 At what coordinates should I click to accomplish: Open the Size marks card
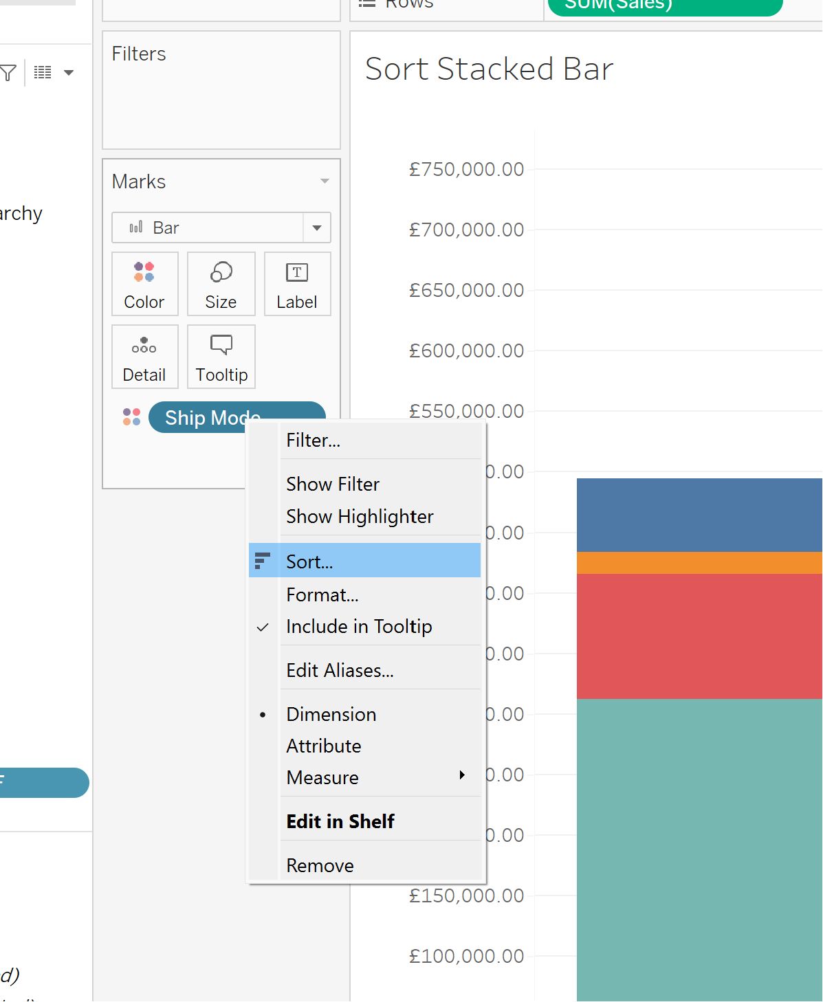click(x=221, y=284)
